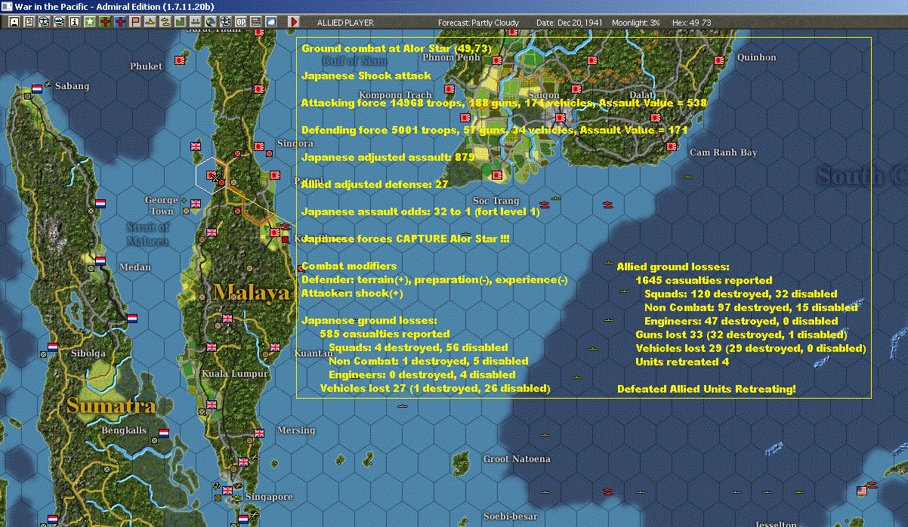Click 'Japanese forces CAPTURE Alor Star !!!' text
Viewport: 908px width, 527px height.
[406, 239]
